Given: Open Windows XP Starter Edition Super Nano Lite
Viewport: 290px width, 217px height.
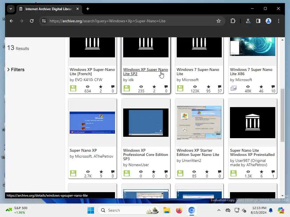Looking at the screenshot, I should (198, 152).
